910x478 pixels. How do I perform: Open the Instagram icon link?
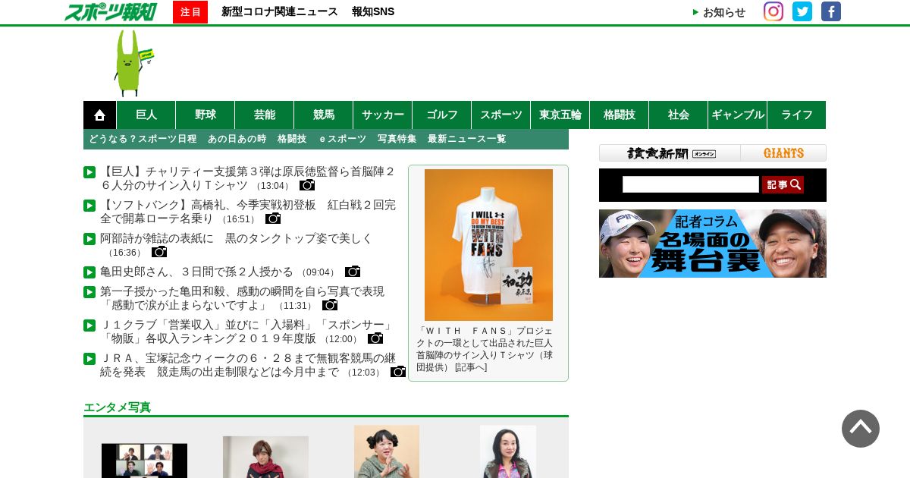point(773,11)
